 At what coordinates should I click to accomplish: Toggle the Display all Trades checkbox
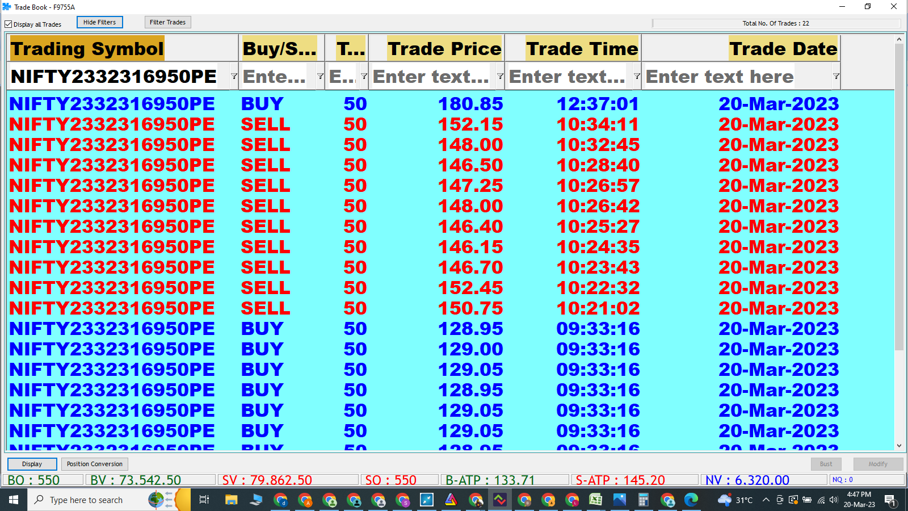9,24
